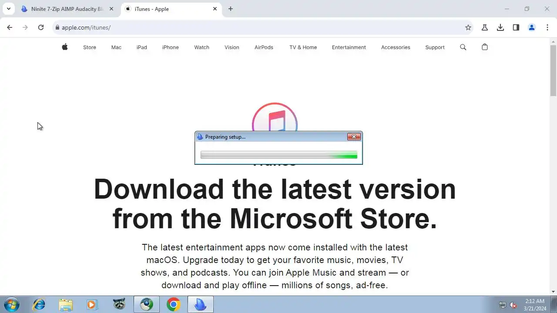Go back with the browser back arrow
The width and height of the screenshot is (557, 313).
point(10,27)
